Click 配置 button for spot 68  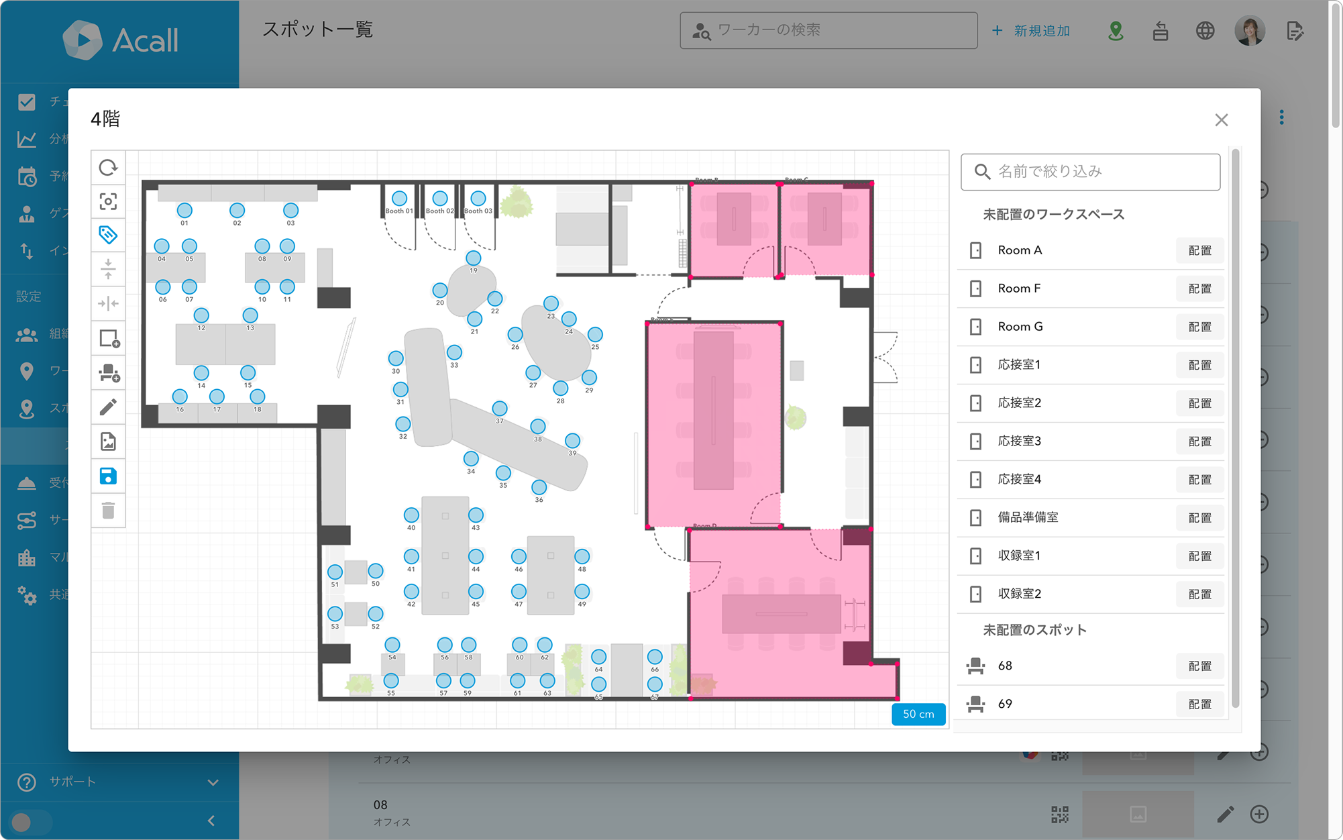pyautogui.click(x=1199, y=666)
